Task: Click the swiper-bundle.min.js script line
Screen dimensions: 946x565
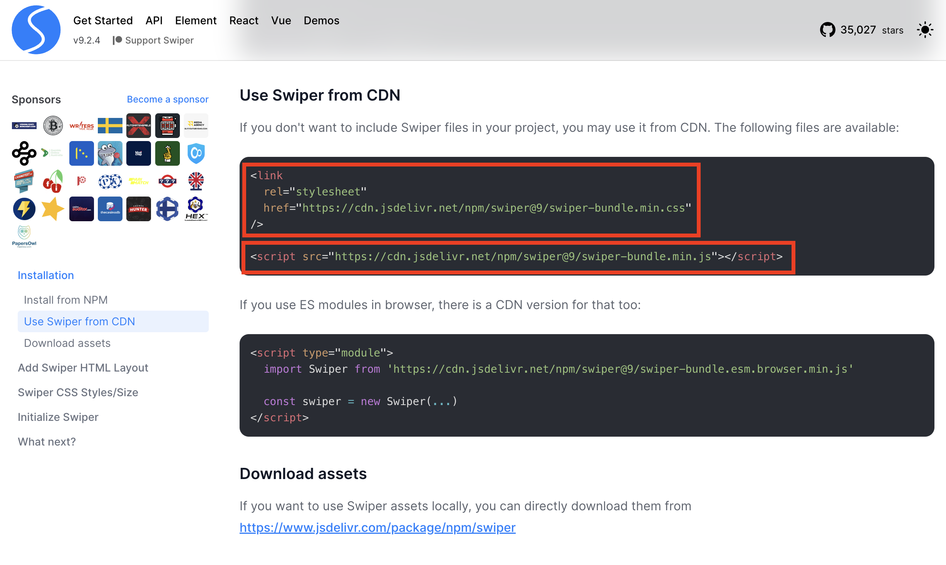Action: (x=516, y=257)
